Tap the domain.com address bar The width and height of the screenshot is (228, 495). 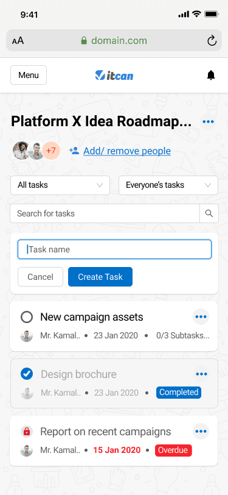point(114,40)
